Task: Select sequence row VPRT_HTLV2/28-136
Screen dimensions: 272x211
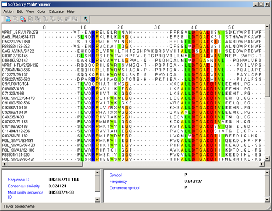Action: tap(20, 65)
